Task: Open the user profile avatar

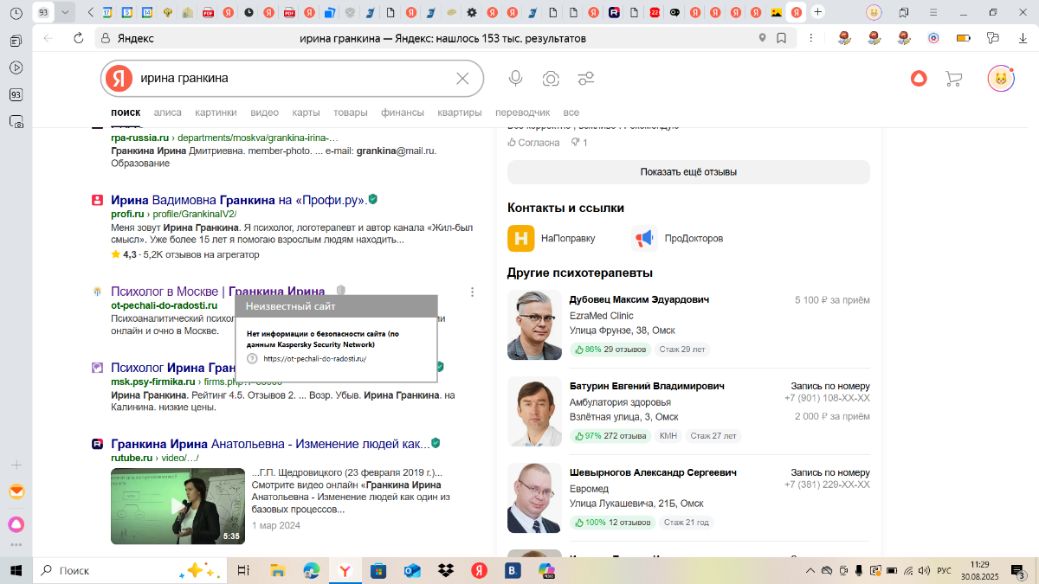Action: pyautogui.click(x=1001, y=79)
